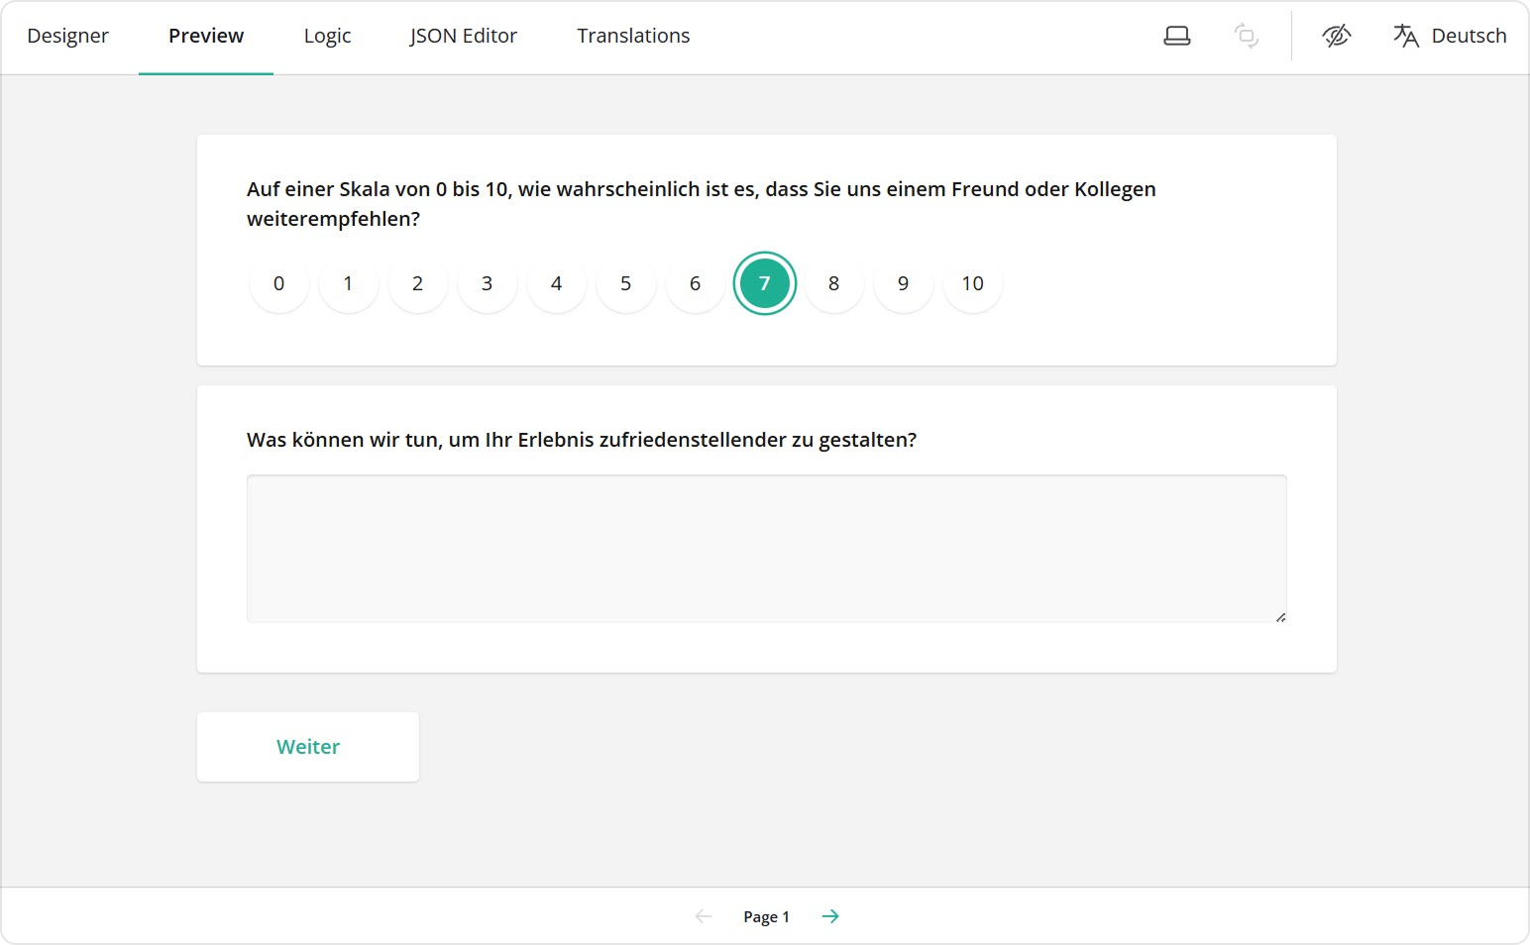1530x945 pixels.
Task: Select rating 10 on the scale
Action: pos(972,283)
